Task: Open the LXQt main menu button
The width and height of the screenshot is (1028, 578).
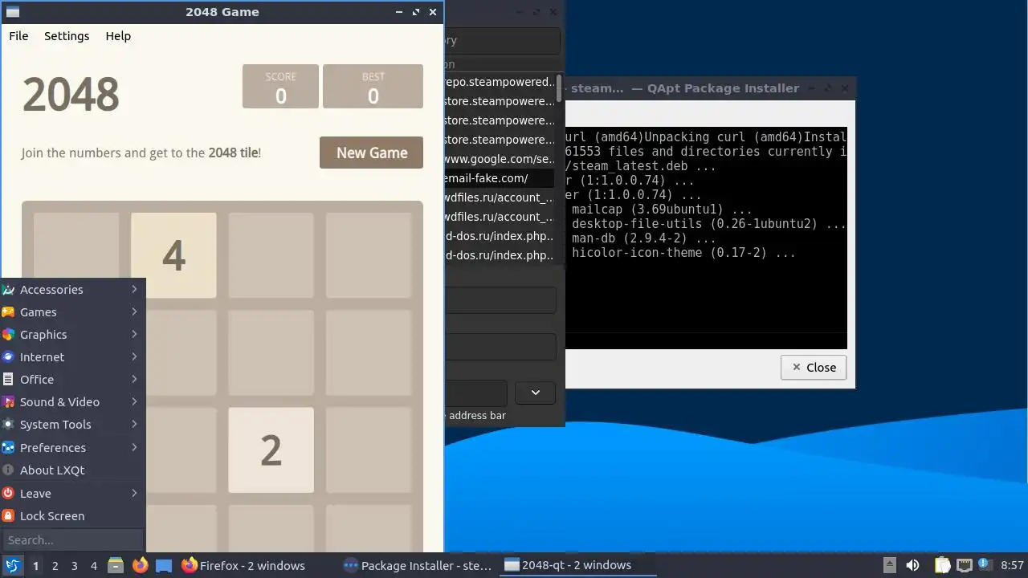Action: (x=12, y=565)
